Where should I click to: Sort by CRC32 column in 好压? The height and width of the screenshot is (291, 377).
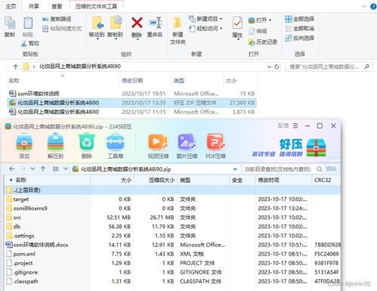(x=323, y=180)
